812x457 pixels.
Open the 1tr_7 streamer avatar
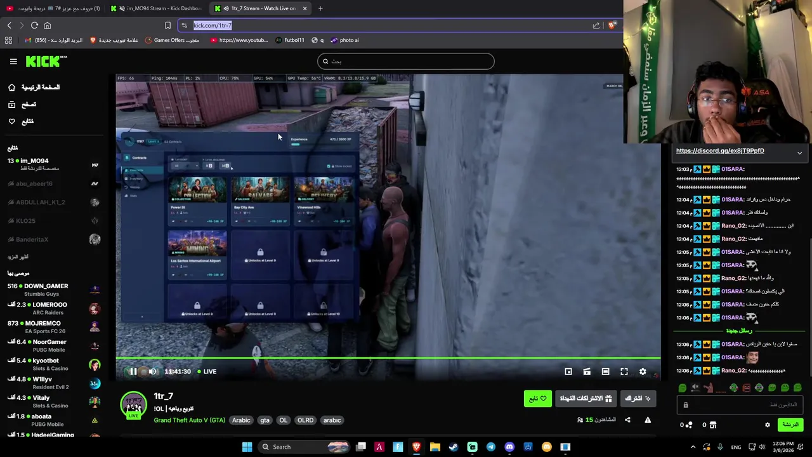[133, 405]
